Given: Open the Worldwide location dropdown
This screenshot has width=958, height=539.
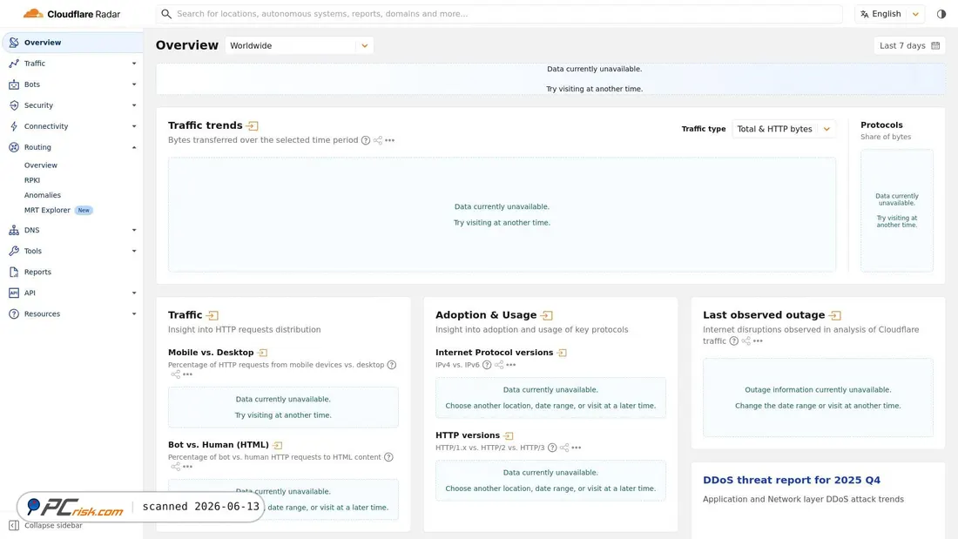Looking at the screenshot, I should [300, 46].
